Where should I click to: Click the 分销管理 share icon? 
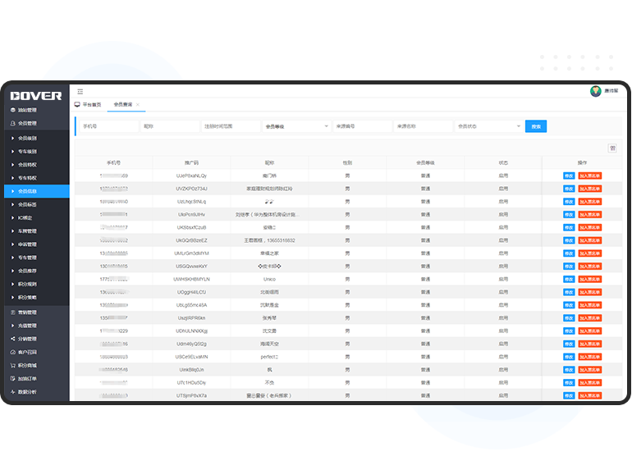pos(12,339)
